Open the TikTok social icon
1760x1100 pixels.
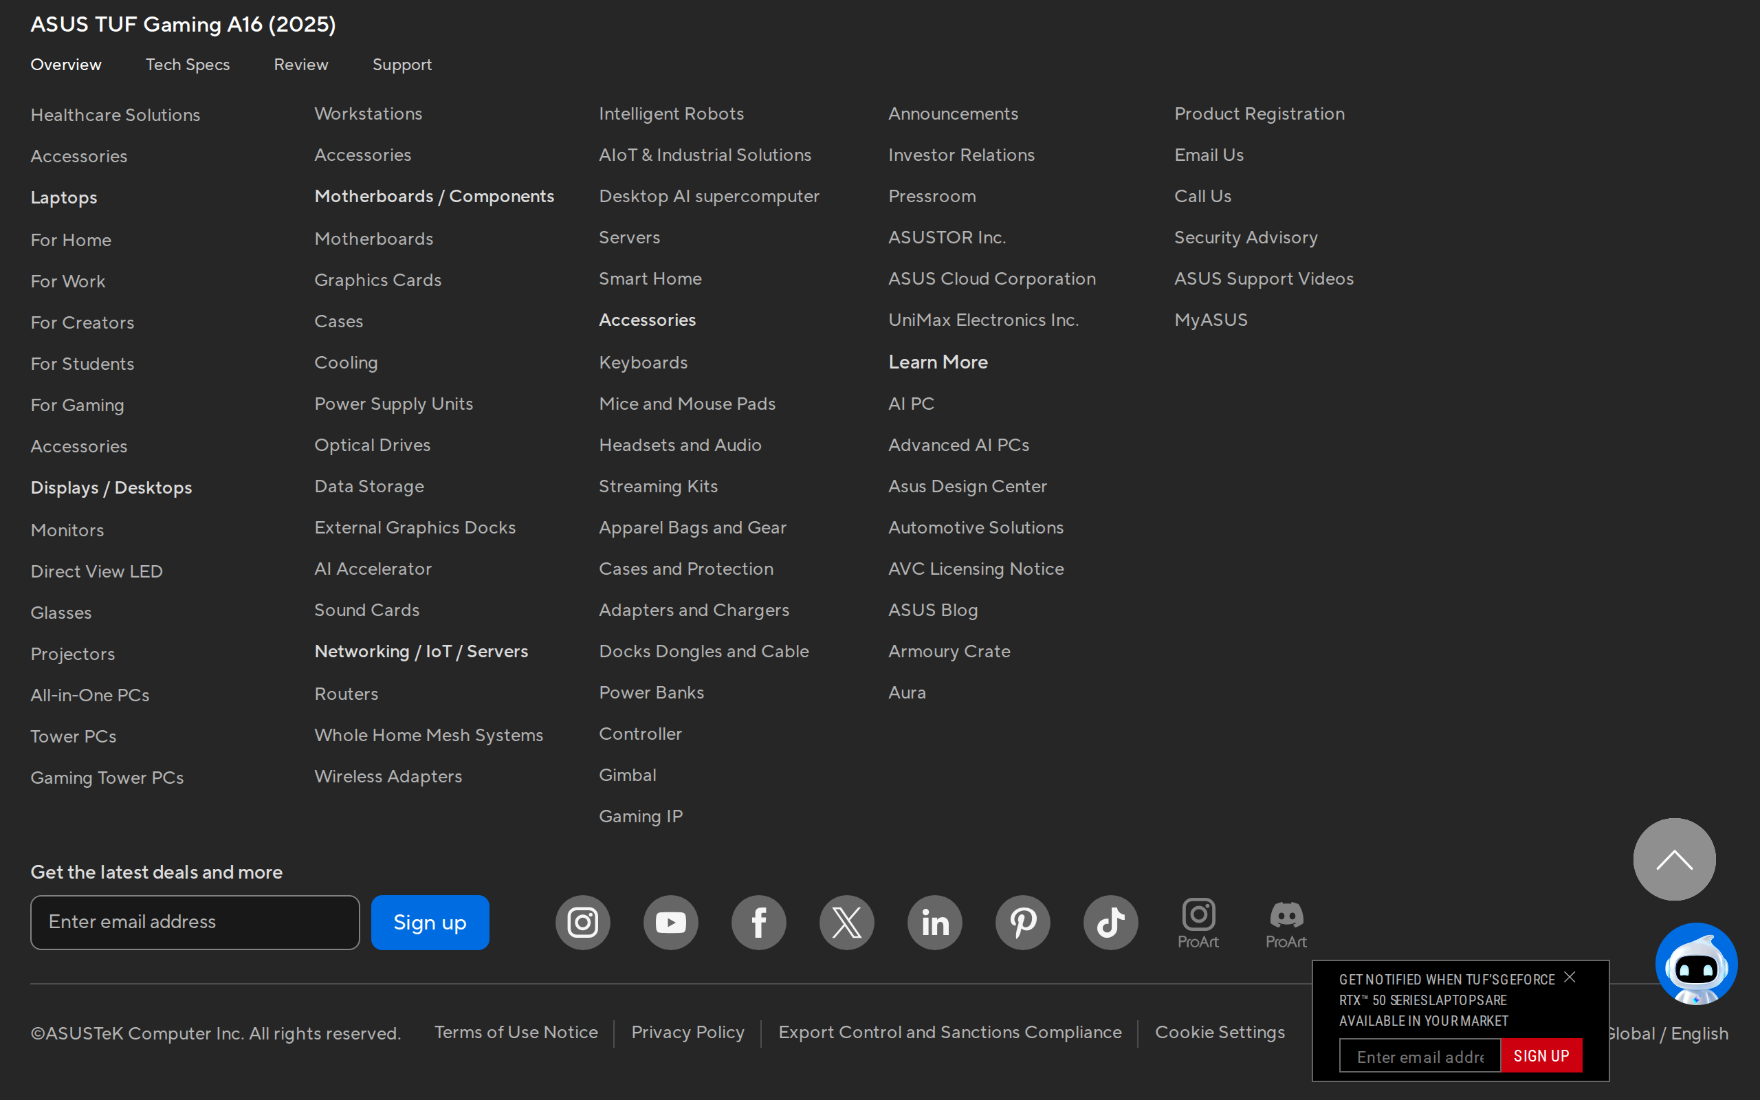coord(1110,923)
